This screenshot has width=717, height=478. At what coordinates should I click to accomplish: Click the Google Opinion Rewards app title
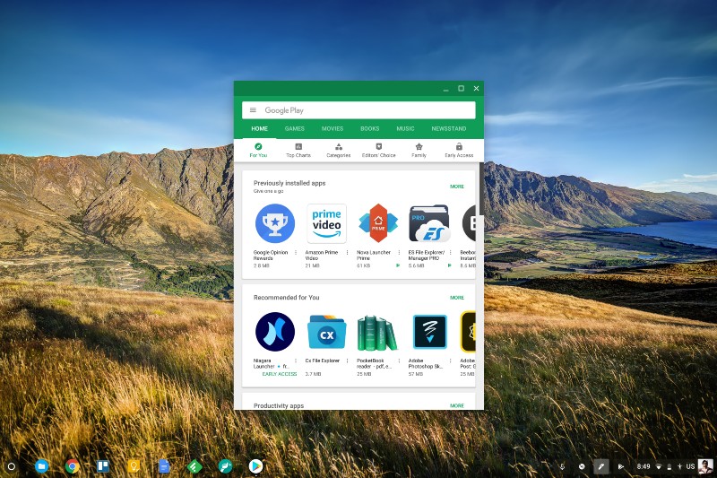(271, 256)
